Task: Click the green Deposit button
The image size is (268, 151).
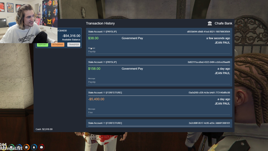Action: [x=42, y=44]
